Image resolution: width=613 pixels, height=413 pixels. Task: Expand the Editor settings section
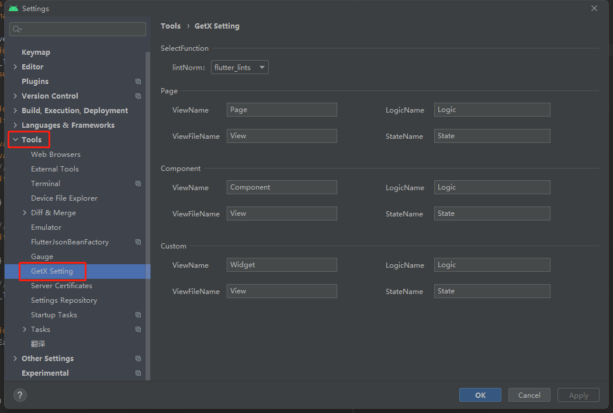(15, 66)
